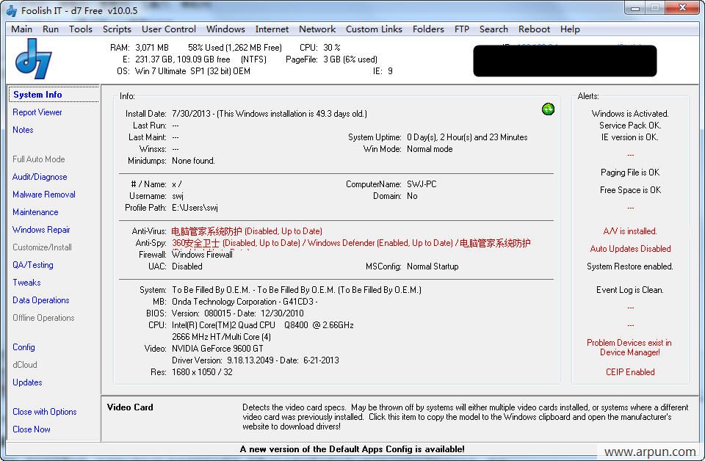705x461 pixels.
Task: Open the Windows menu
Action: 225,29
